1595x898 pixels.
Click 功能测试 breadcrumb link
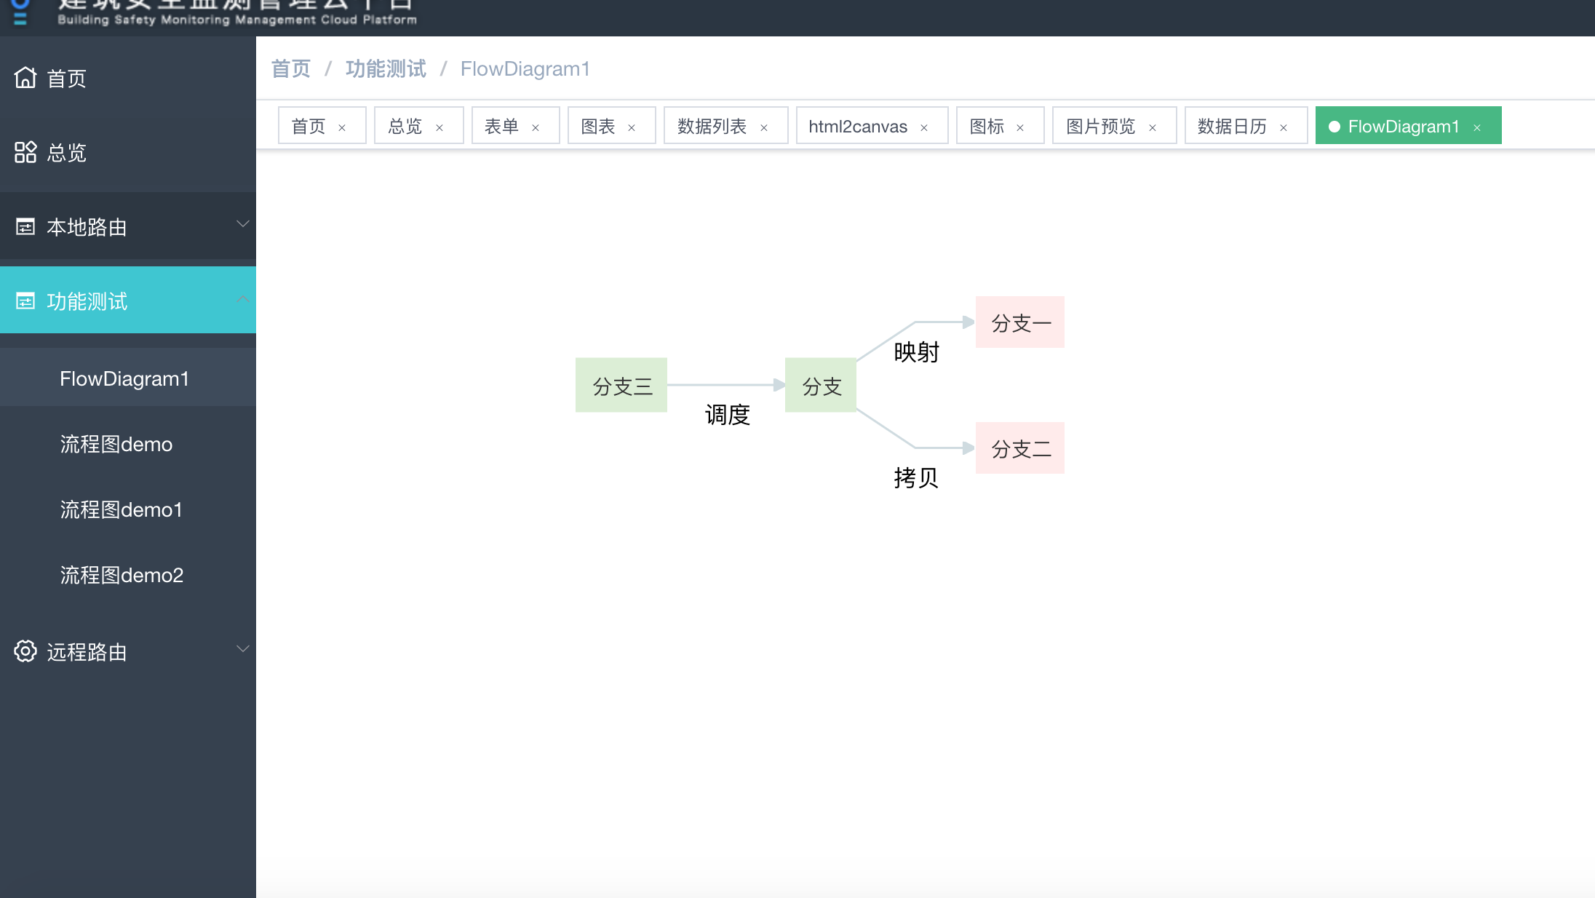coord(386,69)
